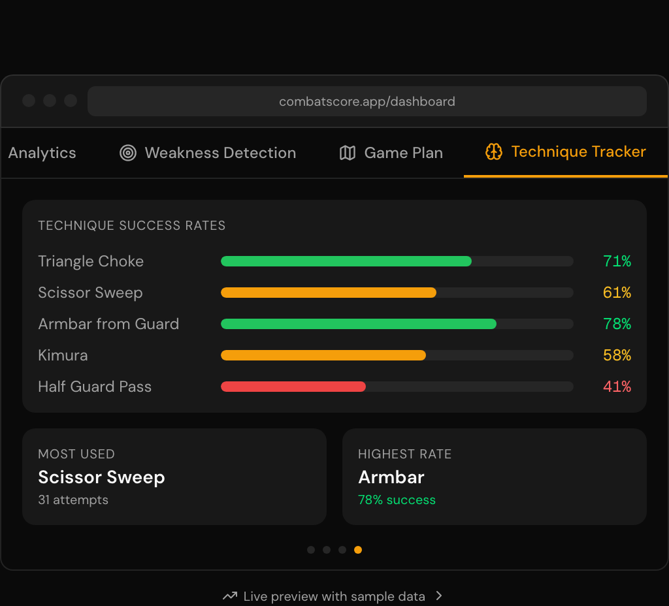This screenshot has height=606, width=669.
Task: Click the 58% value
Action: pos(617,355)
